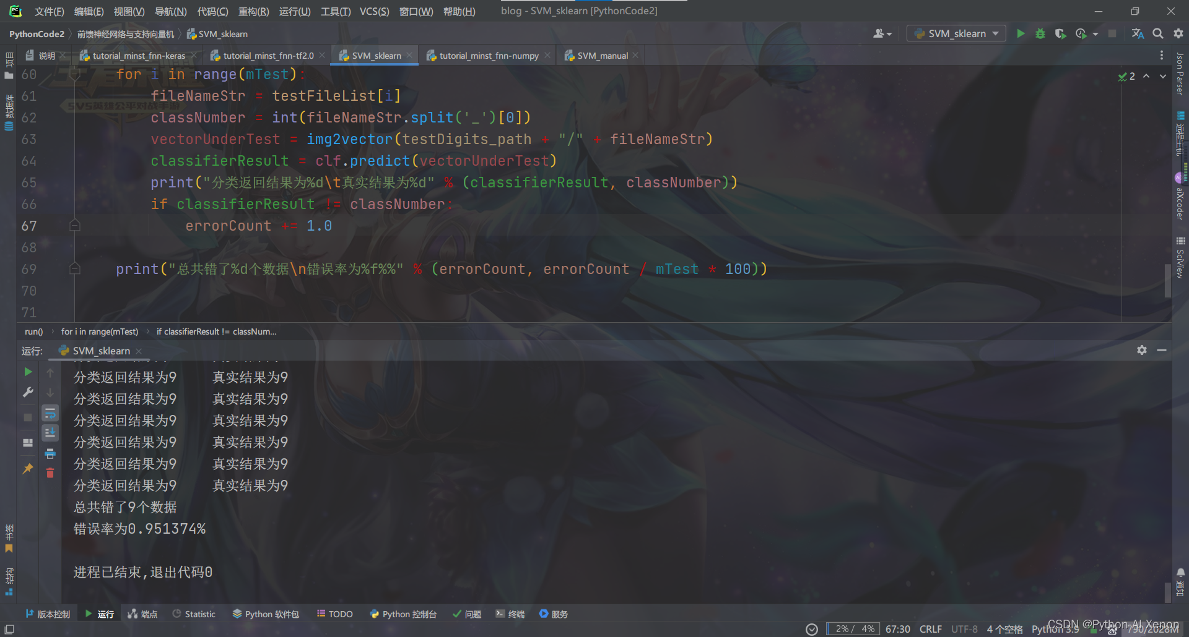Image resolution: width=1189 pixels, height=637 pixels.
Task: Click the profiler run icon with clock
Action: [1081, 33]
